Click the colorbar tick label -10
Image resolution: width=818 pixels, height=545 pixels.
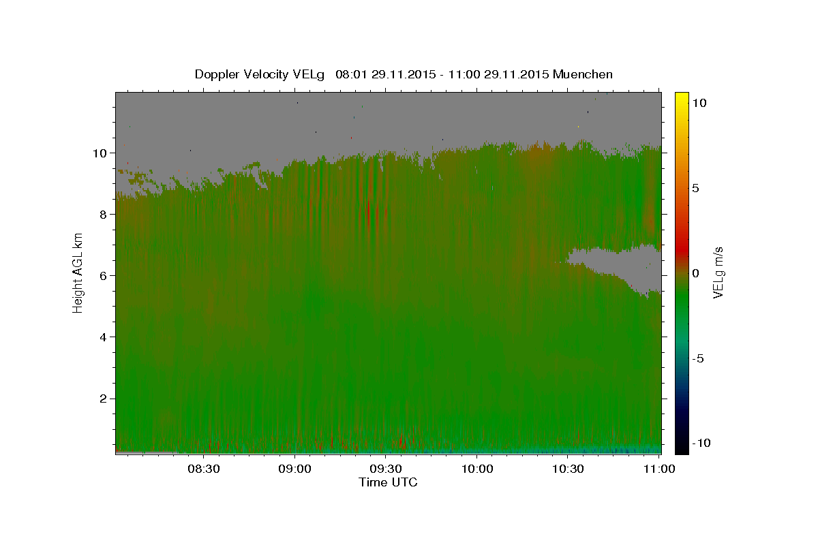pyautogui.click(x=701, y=443)
